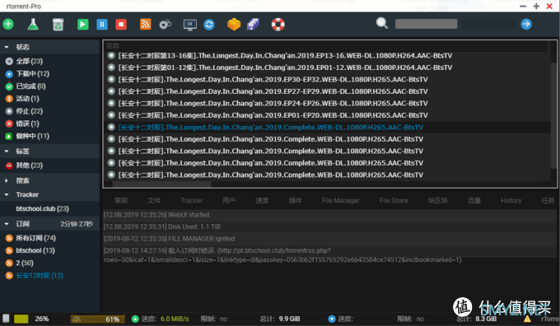560x326 pixels.
Task: Click the green Add Torrent plus icon
Action: click(8, 24)
